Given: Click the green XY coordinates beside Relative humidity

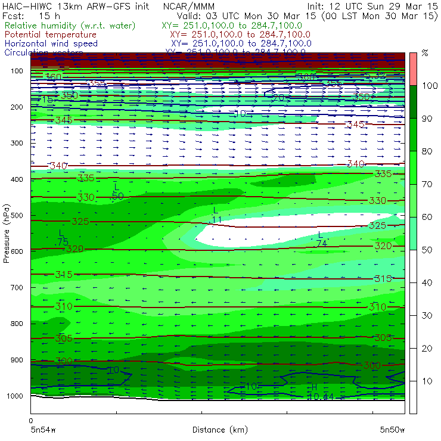Looking at the screenshot, I should point(232,26).
